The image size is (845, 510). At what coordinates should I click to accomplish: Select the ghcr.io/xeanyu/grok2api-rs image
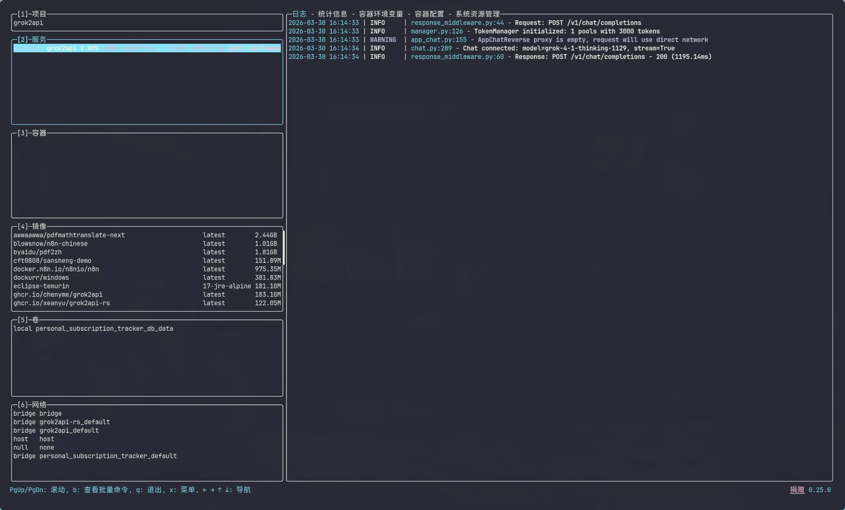pos(62,303)
